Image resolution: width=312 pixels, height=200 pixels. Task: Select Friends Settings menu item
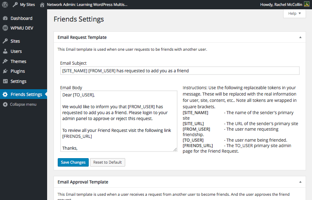(23, 94)
